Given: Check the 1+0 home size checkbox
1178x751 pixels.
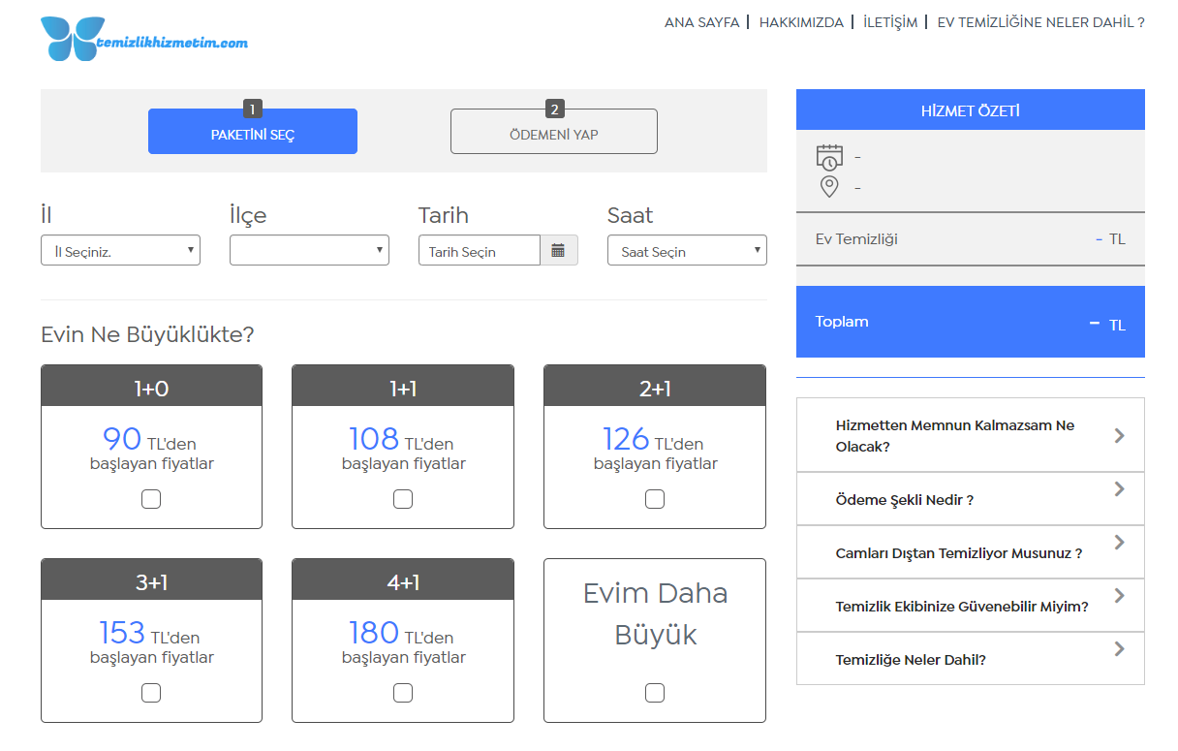Looking at the screenshot, I should [x=151, y=499].
